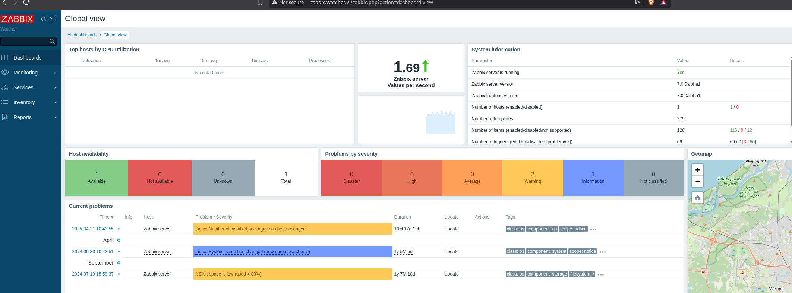Click the browser address bar URL
The image size is (792, 293).
click(372, 3)
